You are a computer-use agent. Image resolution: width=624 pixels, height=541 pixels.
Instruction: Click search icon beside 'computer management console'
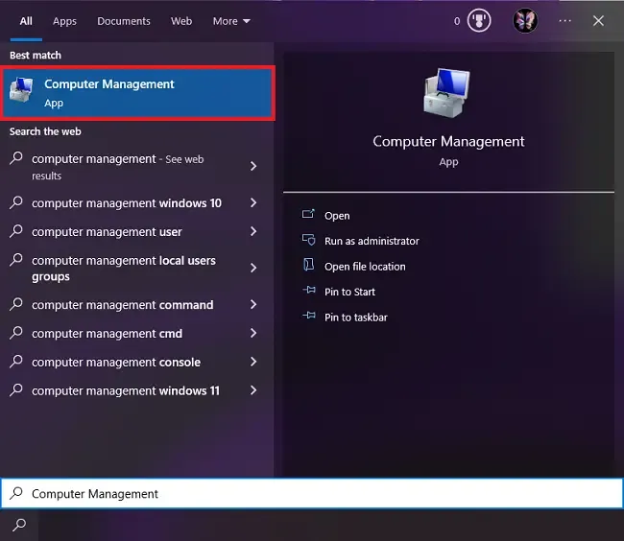click(16, 362)
